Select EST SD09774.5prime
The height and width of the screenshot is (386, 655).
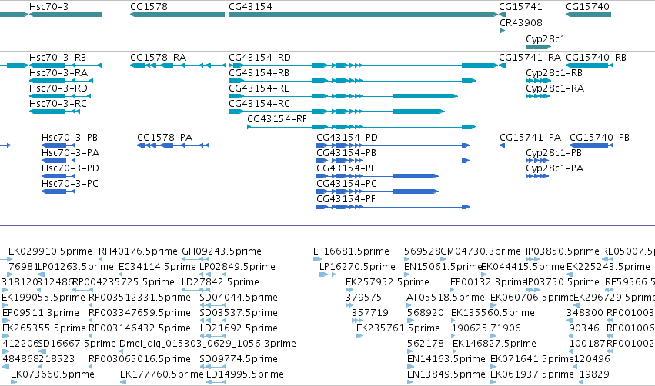coord(239,359)
